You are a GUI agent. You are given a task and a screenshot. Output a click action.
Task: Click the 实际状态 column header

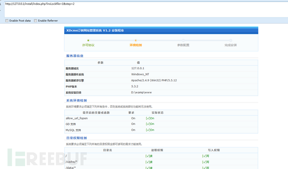coord(158,113)
